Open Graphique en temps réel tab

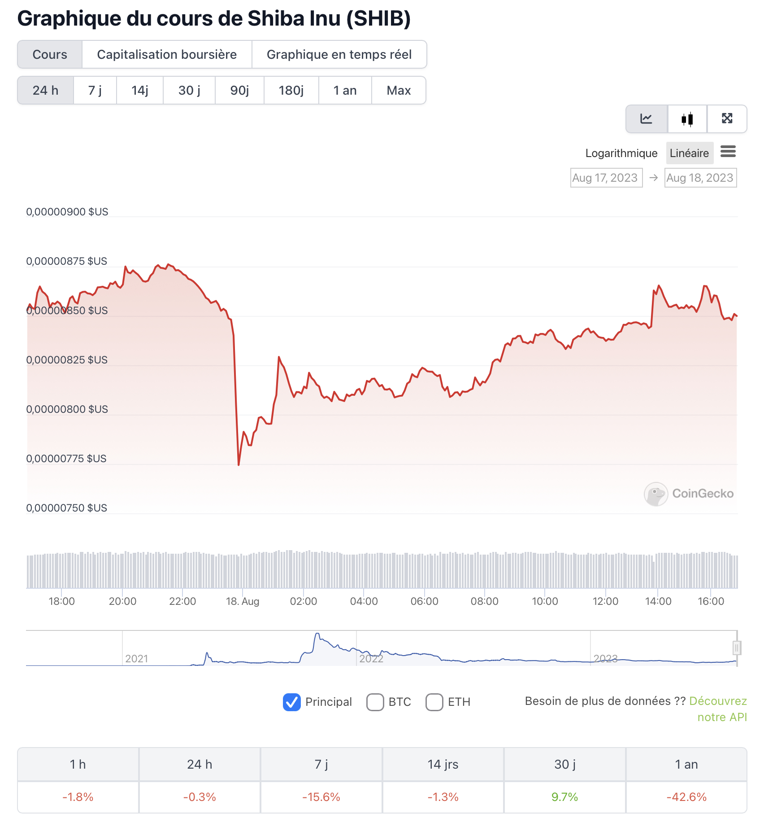tap(339, 55)
